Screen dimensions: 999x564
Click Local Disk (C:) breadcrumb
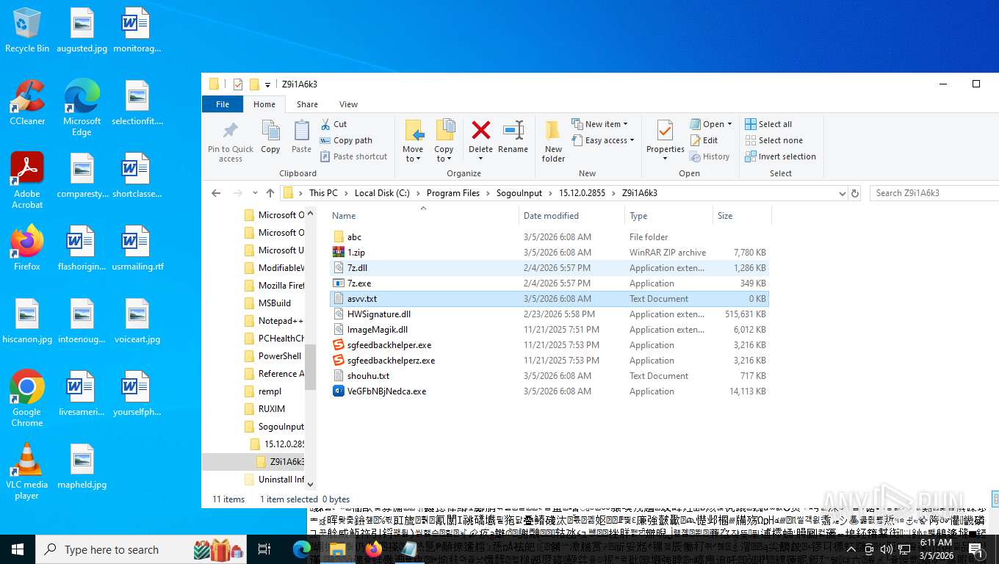coord(382,193)
